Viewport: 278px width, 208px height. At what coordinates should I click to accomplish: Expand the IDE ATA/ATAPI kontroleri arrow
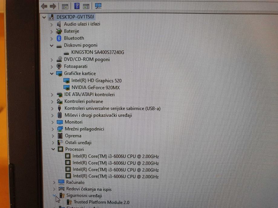(52, 95)
